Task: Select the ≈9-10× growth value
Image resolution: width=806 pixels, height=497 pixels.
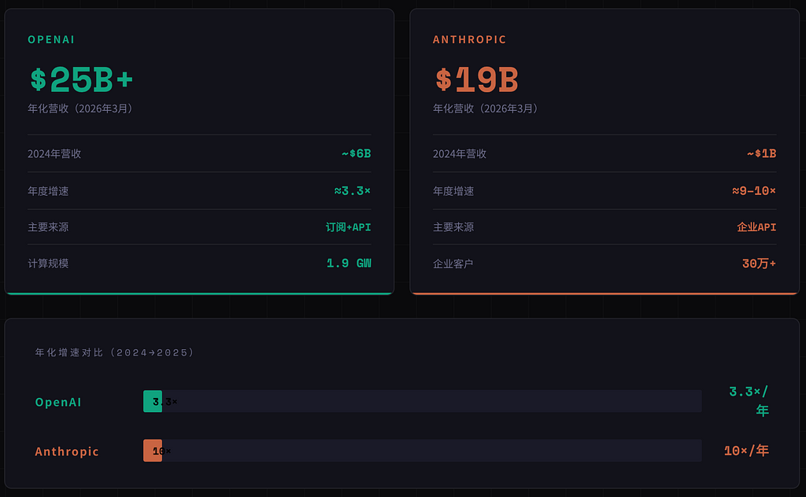Action: tap(753, 190)
